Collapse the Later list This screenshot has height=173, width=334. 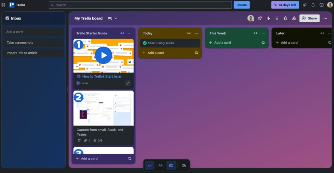point(322,33)
